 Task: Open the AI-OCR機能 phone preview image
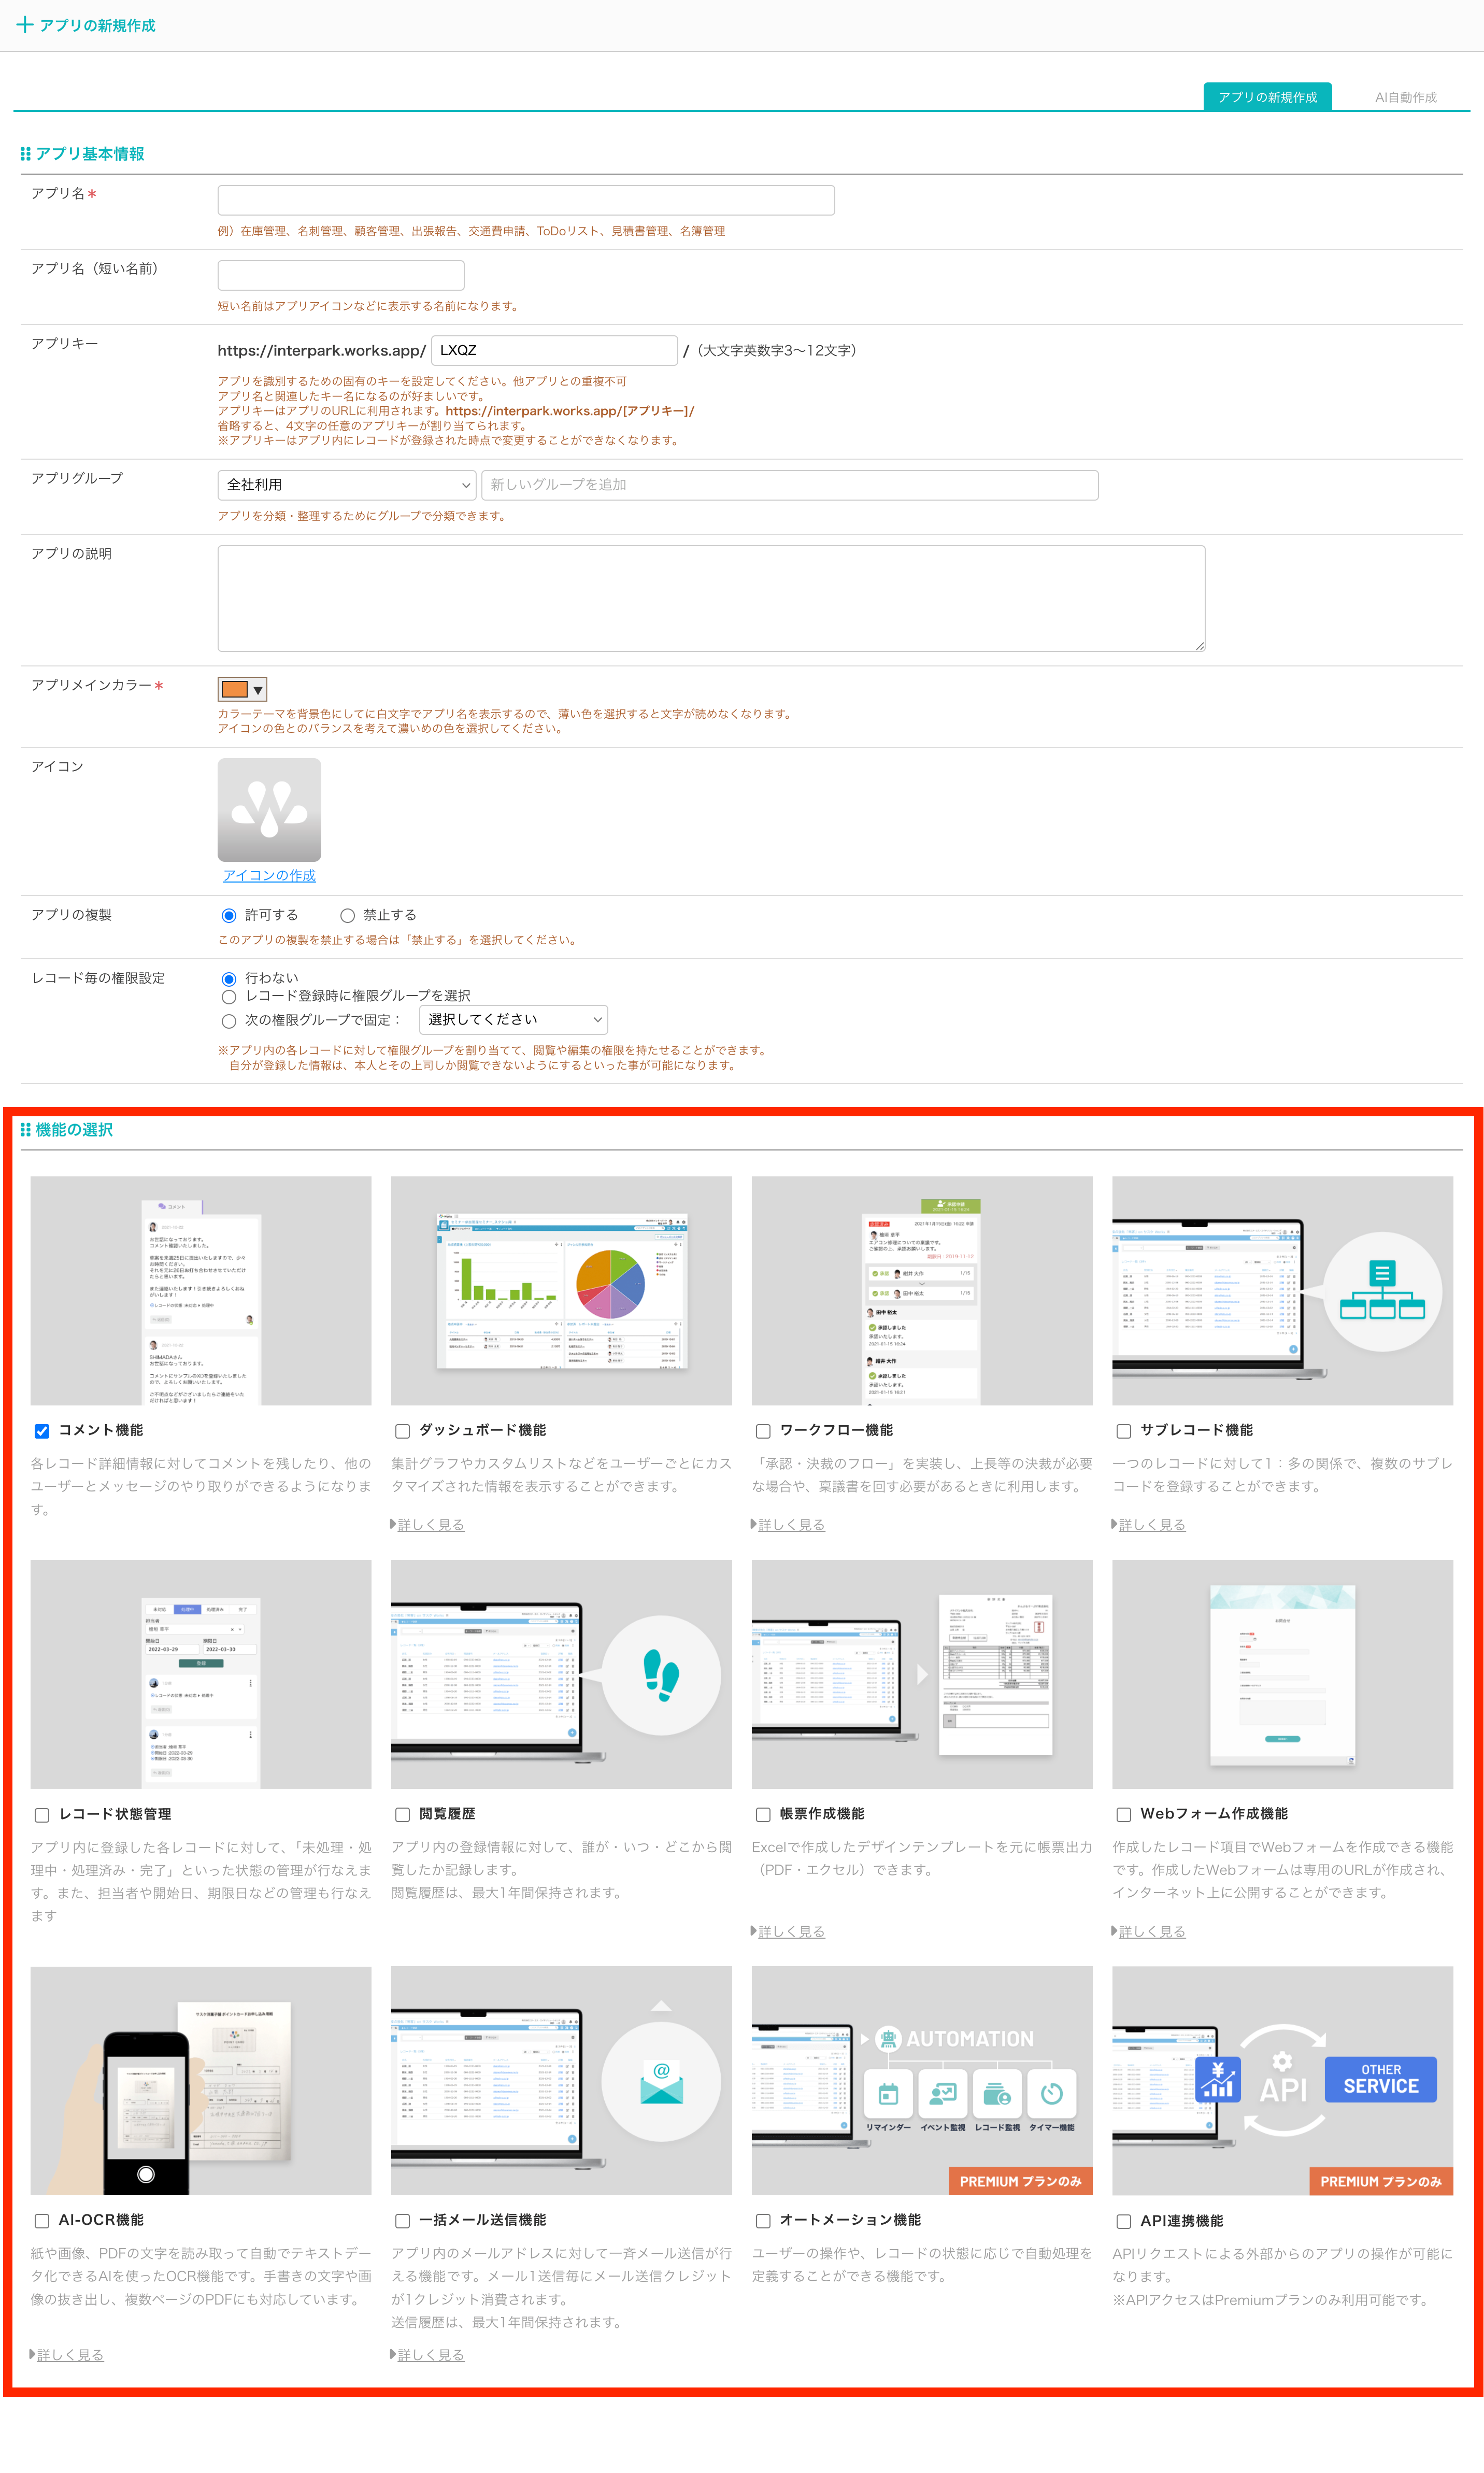point(201,2080)
